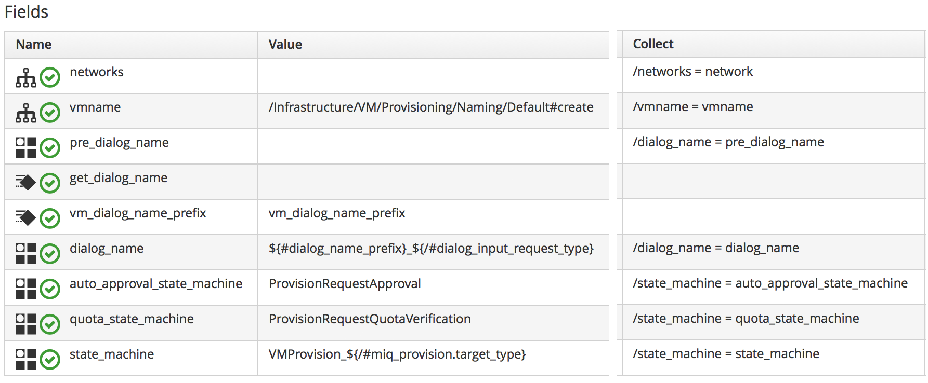
Task: Click the attribute icon beside auto_approval_state_machine
Action: [26, 289]
